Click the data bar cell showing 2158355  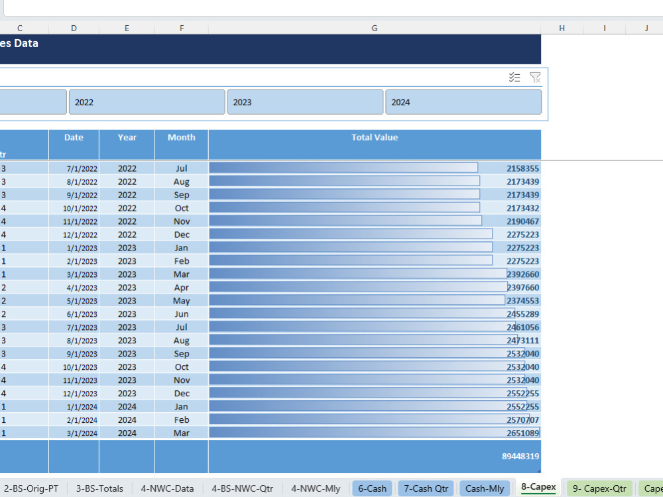[x=375, y=168]
